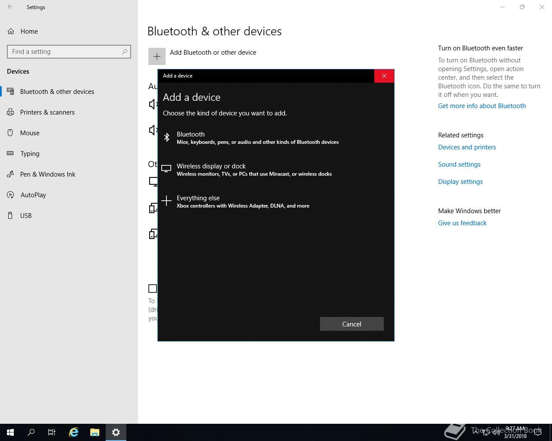Toggle the partially hidden checkbox behind the dialog
Viewport: 552px width, 441px height.
tap(153, 289)
